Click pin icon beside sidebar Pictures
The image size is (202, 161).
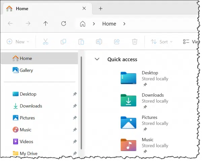click(75, 118)
